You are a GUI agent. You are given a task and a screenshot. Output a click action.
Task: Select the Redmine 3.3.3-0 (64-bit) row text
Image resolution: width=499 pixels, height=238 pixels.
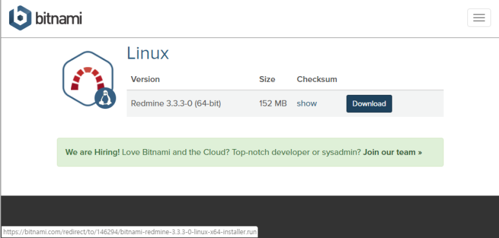176,104
